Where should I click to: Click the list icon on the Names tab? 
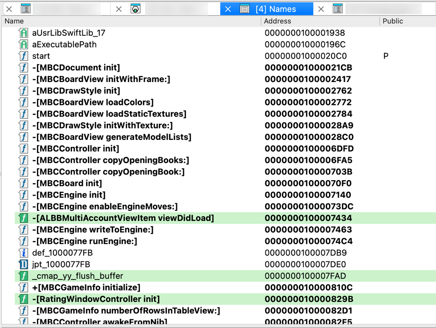coord(244,9)
